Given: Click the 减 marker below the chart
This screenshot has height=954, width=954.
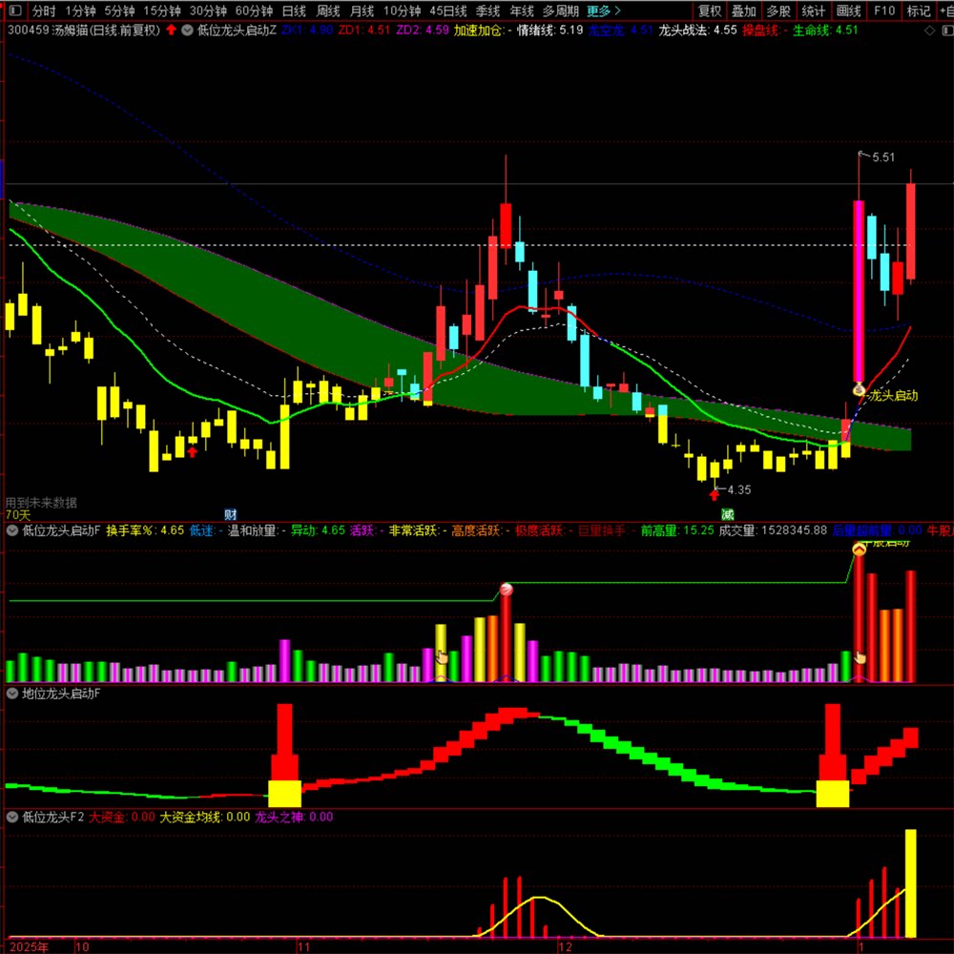Looking at the screenshot, I should pyautogui.click(x=727, y=515).
